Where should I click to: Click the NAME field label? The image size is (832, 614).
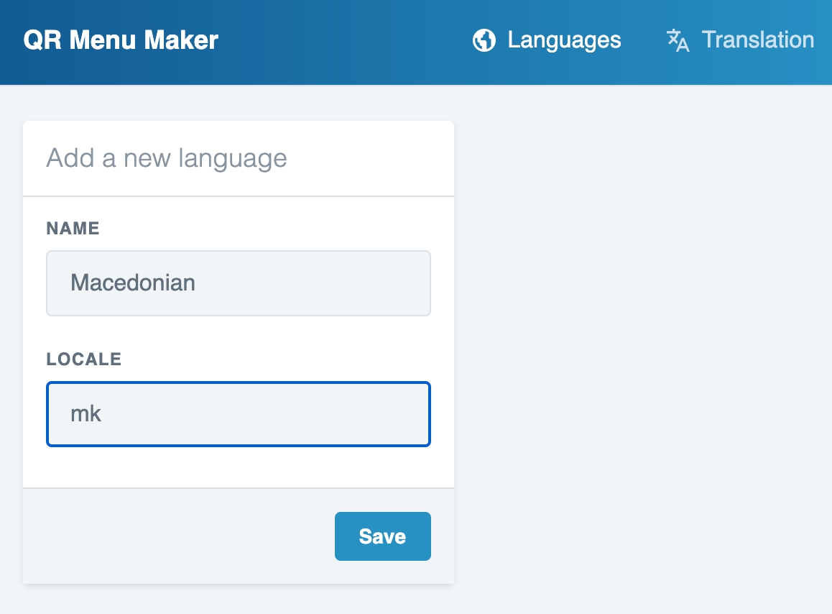click(73, 229)
